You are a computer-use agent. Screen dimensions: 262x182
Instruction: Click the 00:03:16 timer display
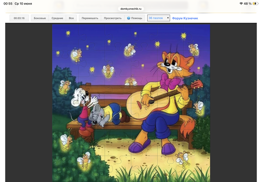(x=19, y=18)
